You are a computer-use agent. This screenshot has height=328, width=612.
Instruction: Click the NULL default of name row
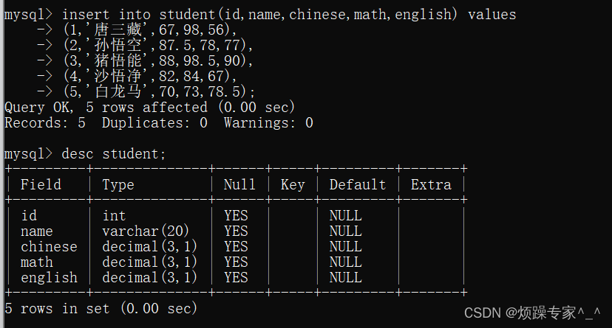(x=345, y=231)
